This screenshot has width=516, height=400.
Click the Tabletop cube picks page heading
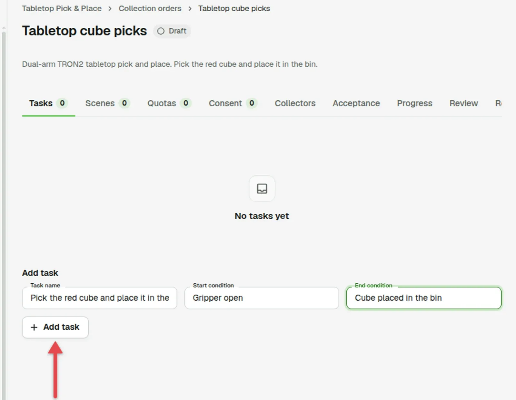pyautogui.click(x=84, y=31)
